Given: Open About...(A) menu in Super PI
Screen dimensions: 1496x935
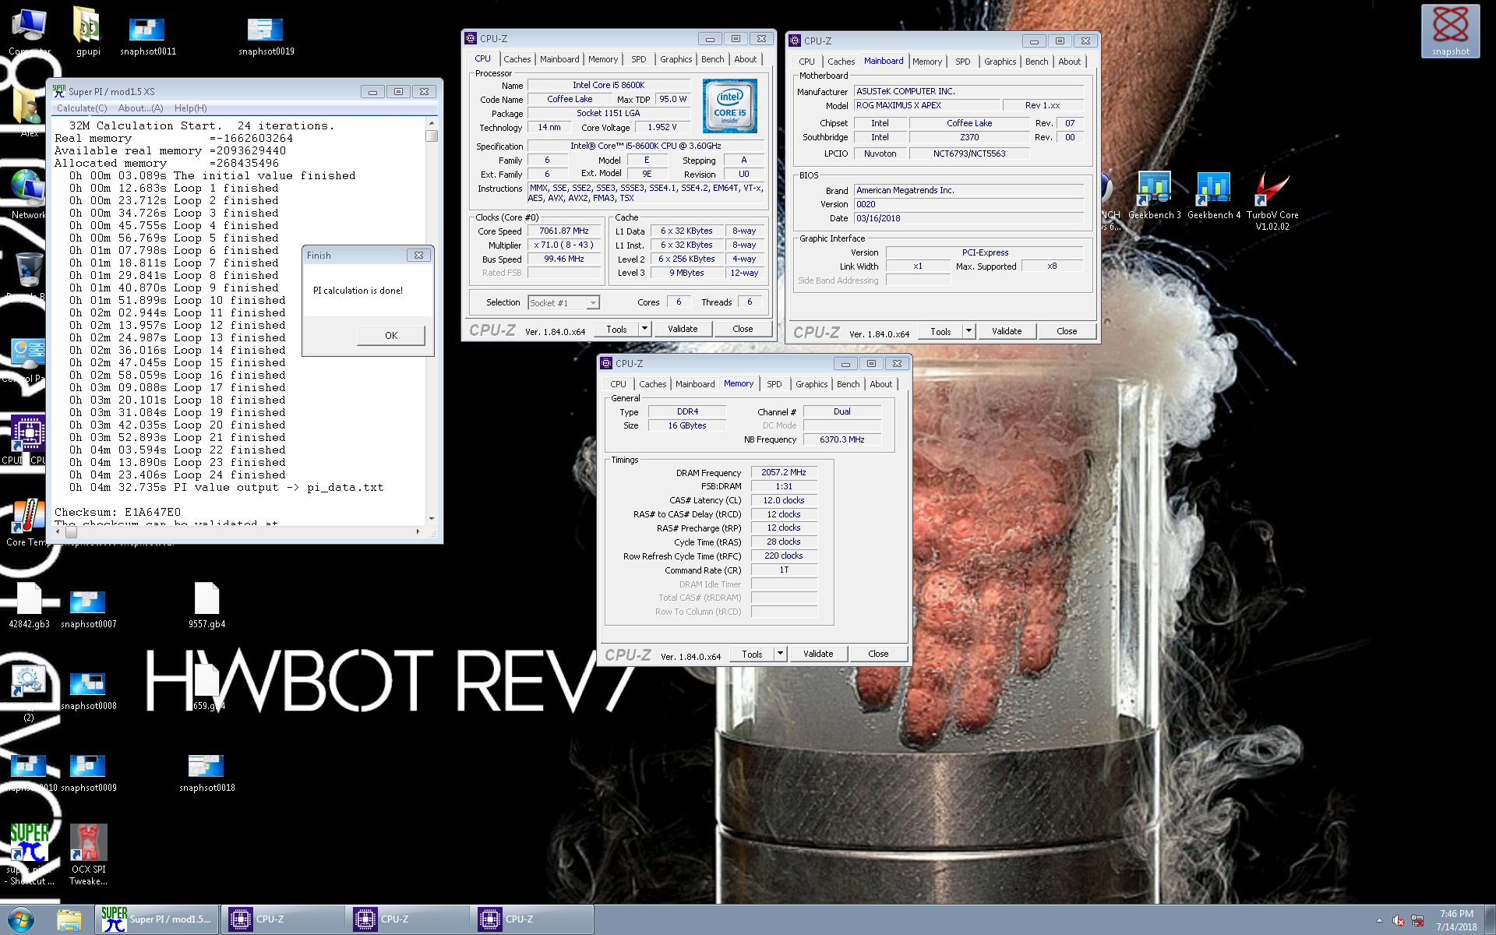Looking at the screenshot, I should point(140,108).
